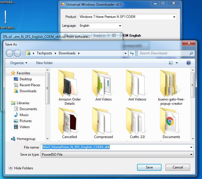Open the Documents folder with Chrome icon
Viewport: 202px width, 179px height.
click(171, 123)
